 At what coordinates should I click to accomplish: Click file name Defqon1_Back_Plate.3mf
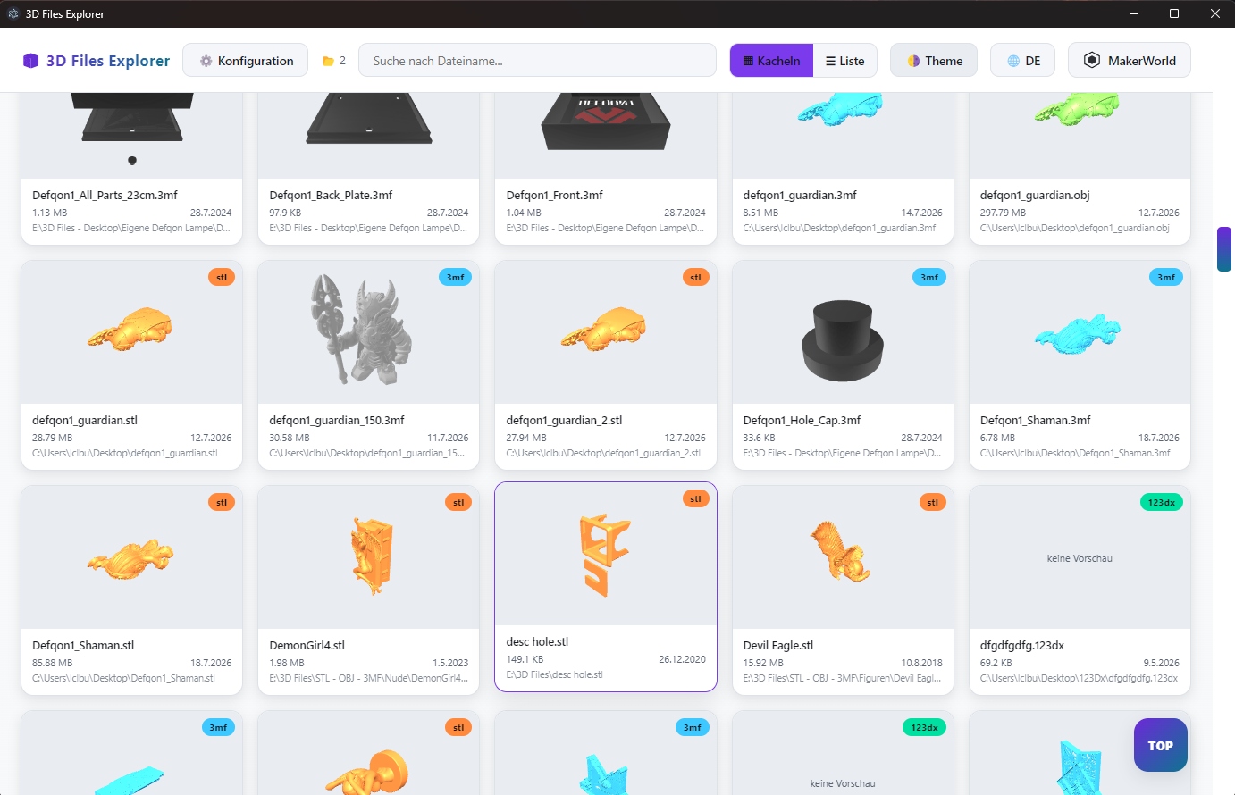pyautogui.click(x=331, y=195)
